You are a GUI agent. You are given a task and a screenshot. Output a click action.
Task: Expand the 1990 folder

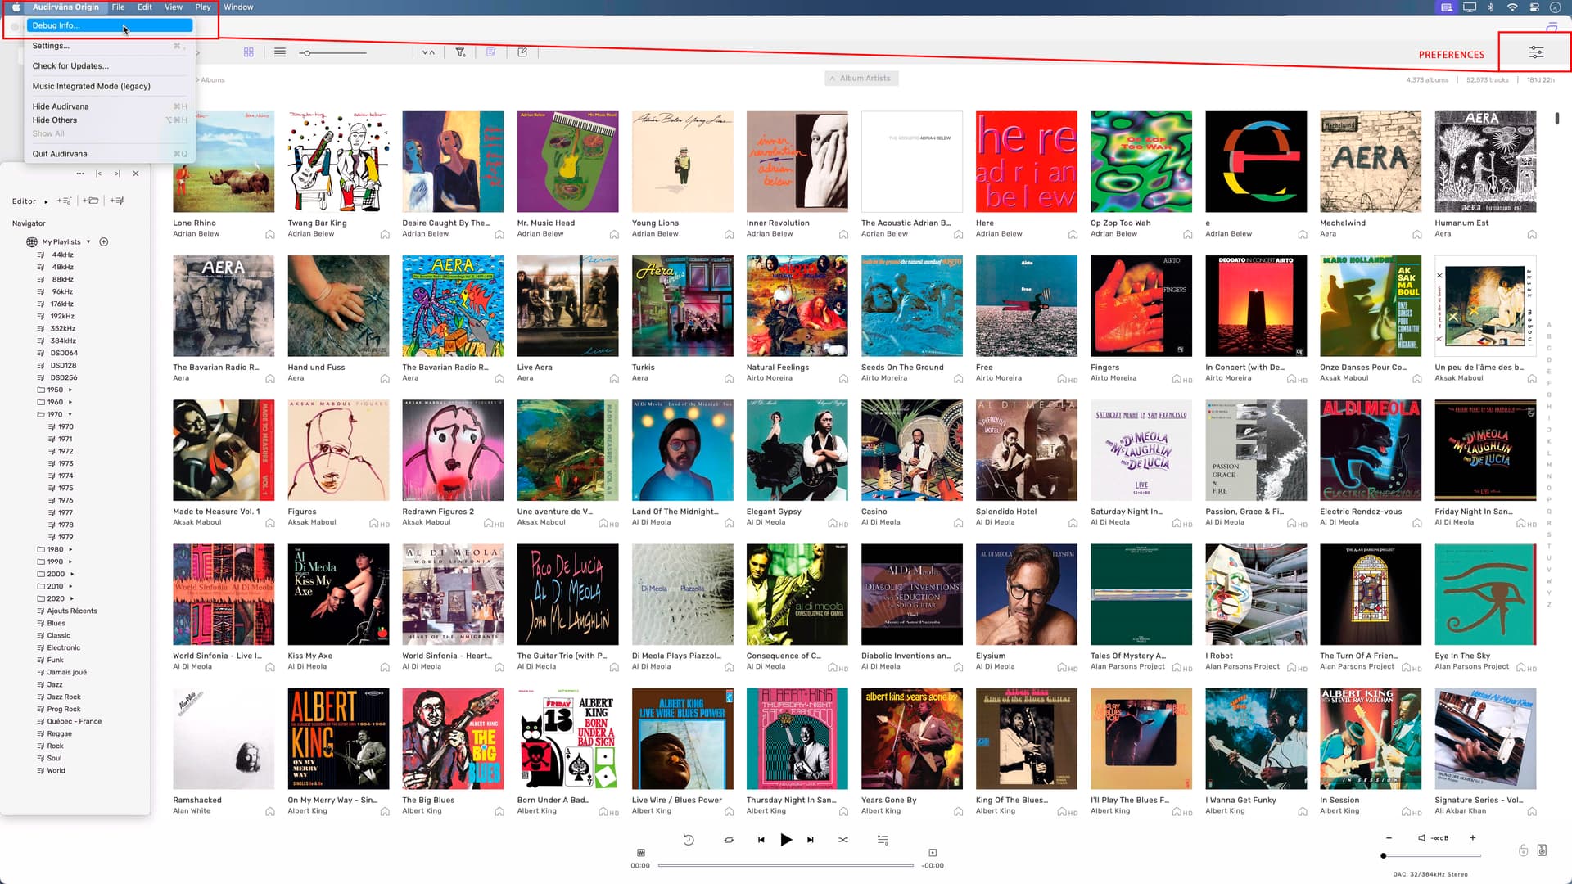pos(70,562)
